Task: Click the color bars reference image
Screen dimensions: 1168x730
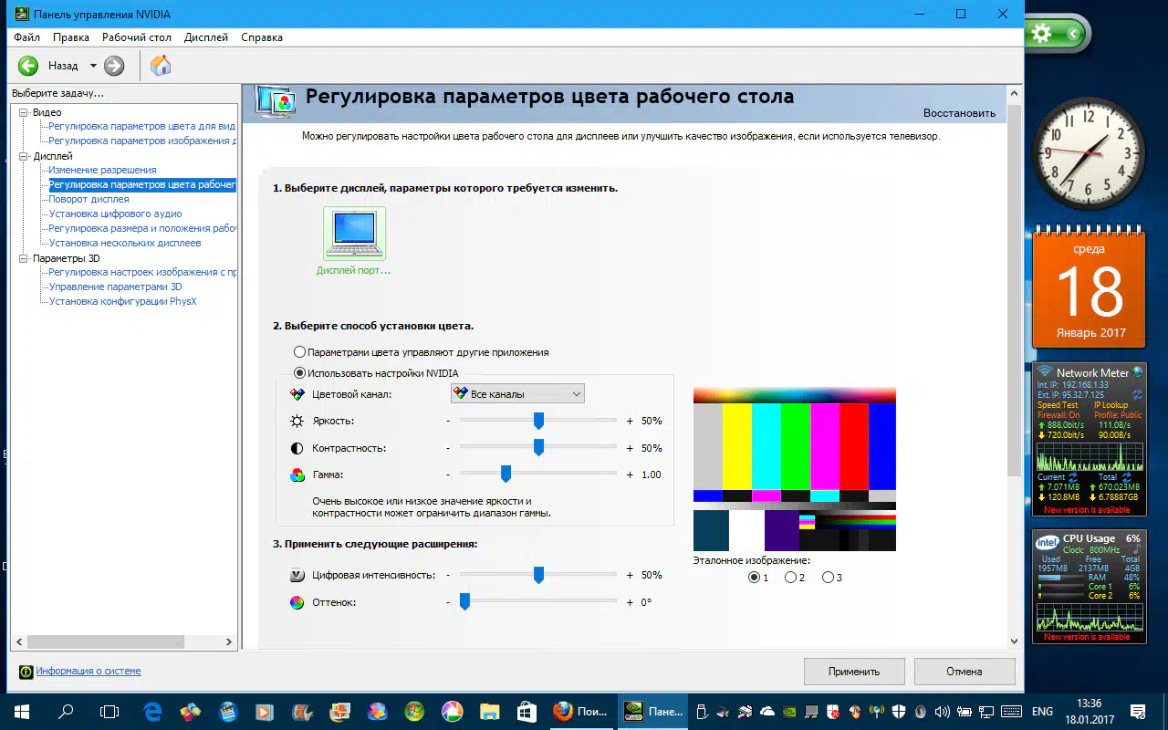Action: pyautogui.click(x=794, y=469)
